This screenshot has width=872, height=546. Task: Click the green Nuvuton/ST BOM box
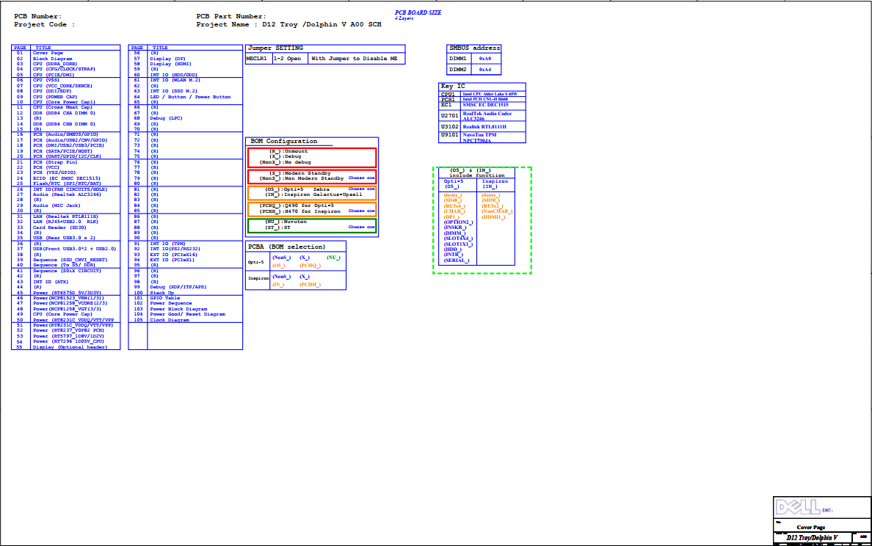pos(311,225)
